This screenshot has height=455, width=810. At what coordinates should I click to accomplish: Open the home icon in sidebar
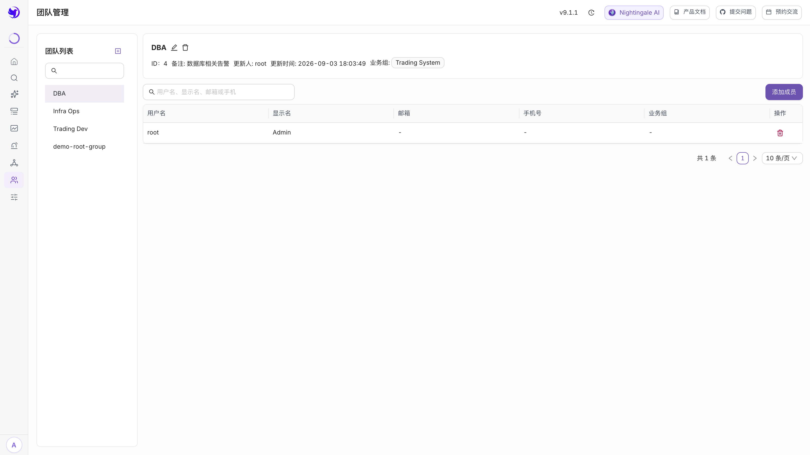click(14, 61)
